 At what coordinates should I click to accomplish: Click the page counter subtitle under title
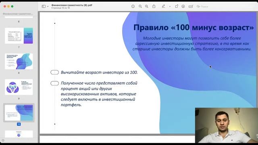[60, 8]
